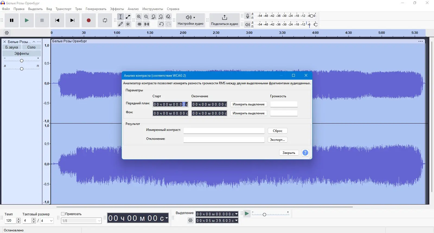The image size is (434, 233).
Task: Open the Инструменты menu
Action: pos(153,9)
